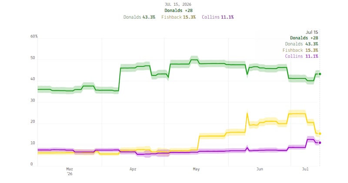
Task: Click the JUL 15, 2026 date heading
Action: click(x=178, y=4)
